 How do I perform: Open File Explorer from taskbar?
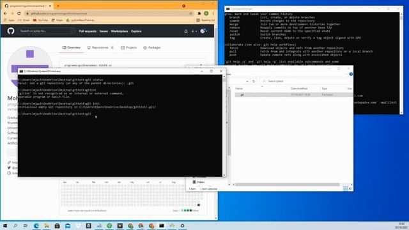pyautogui.click(x=47, y=226)
